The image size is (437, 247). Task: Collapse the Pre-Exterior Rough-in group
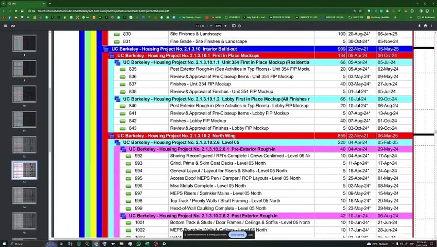tap(123, 150)
